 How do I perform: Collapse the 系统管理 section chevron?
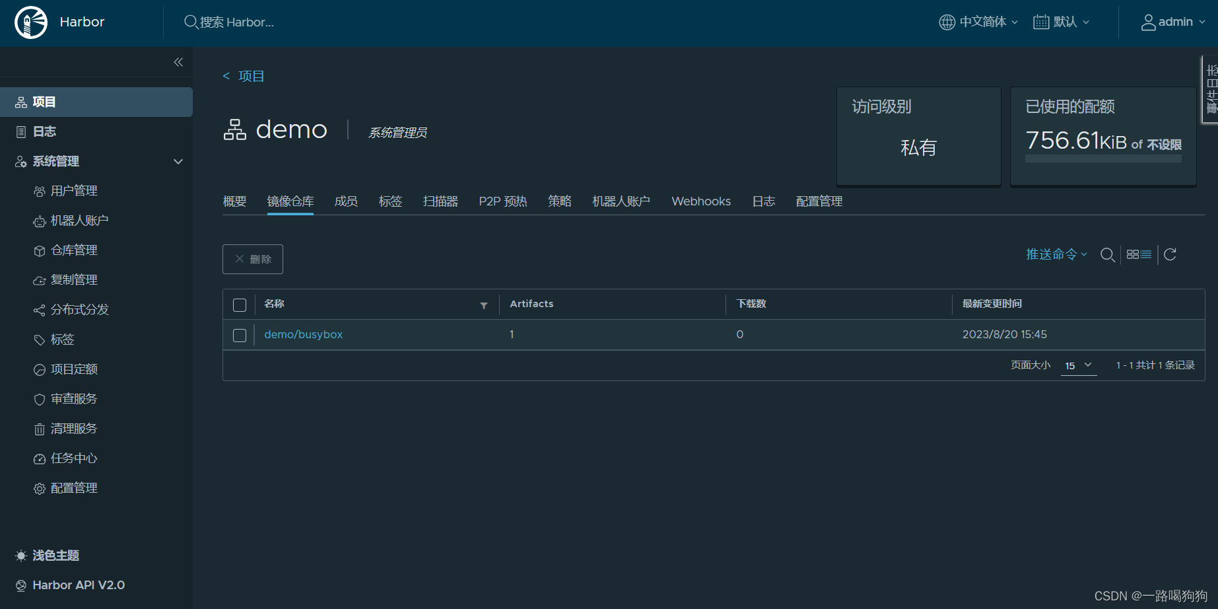pyautogui.click(x=178, y=161)
